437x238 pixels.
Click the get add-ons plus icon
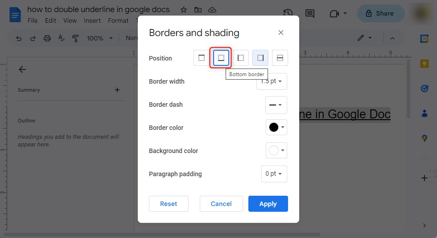click(424, 178)
